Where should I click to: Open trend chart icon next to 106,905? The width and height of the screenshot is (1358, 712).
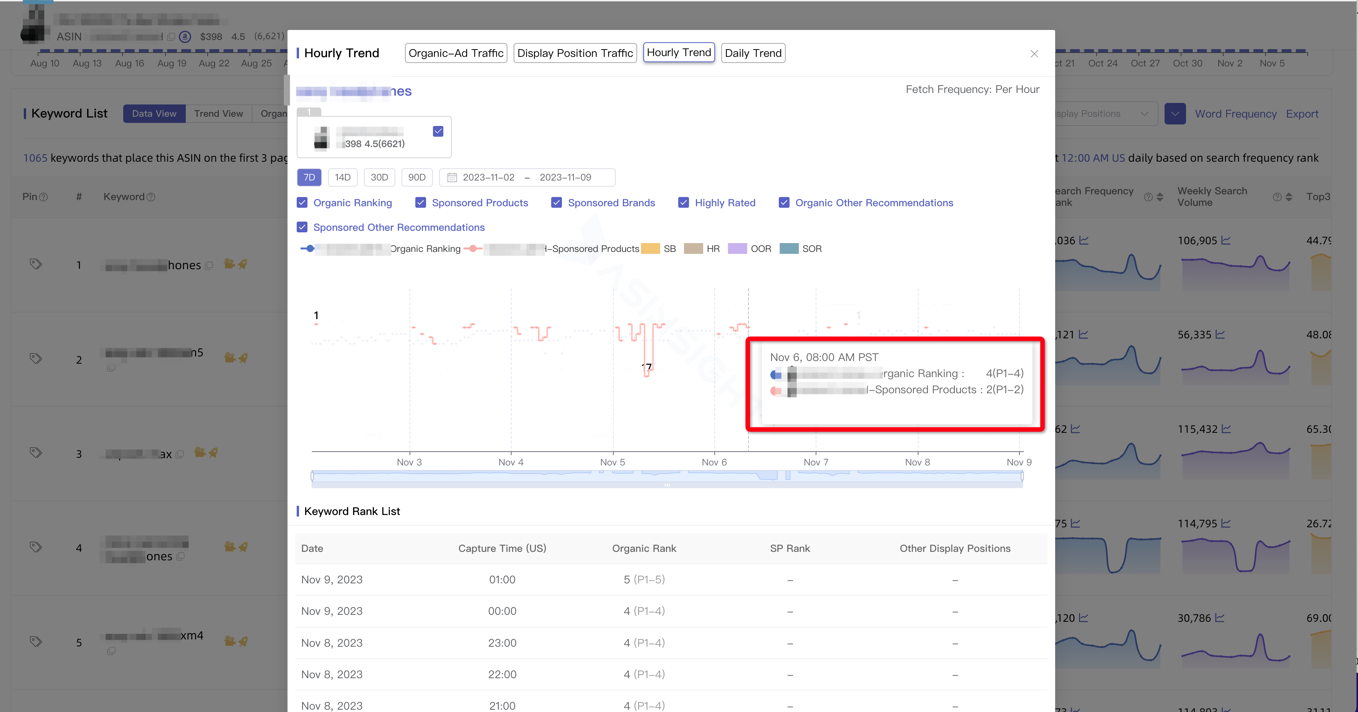(x=1226, y=240)
